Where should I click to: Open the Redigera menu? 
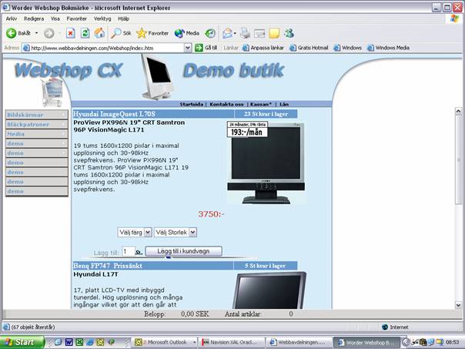(x=34, y=18)
